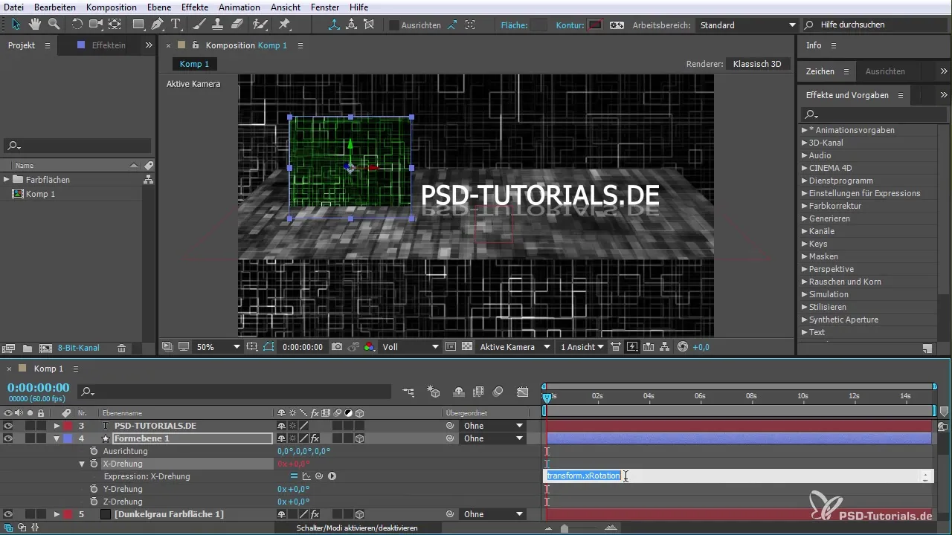The height and width of the screenshot is (535, 952).
Task: Open the Arbeitsbereich Standard dropdown
Action: pyautogui.click(x=747, y=25)
